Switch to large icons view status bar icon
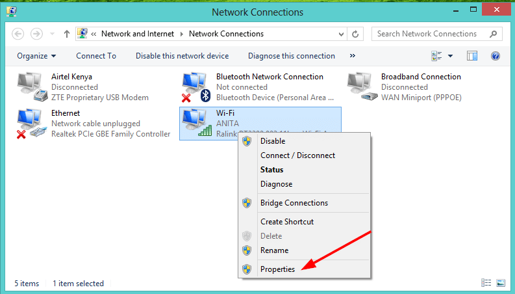Screen dimensions: 515x294 pos(501,283)
